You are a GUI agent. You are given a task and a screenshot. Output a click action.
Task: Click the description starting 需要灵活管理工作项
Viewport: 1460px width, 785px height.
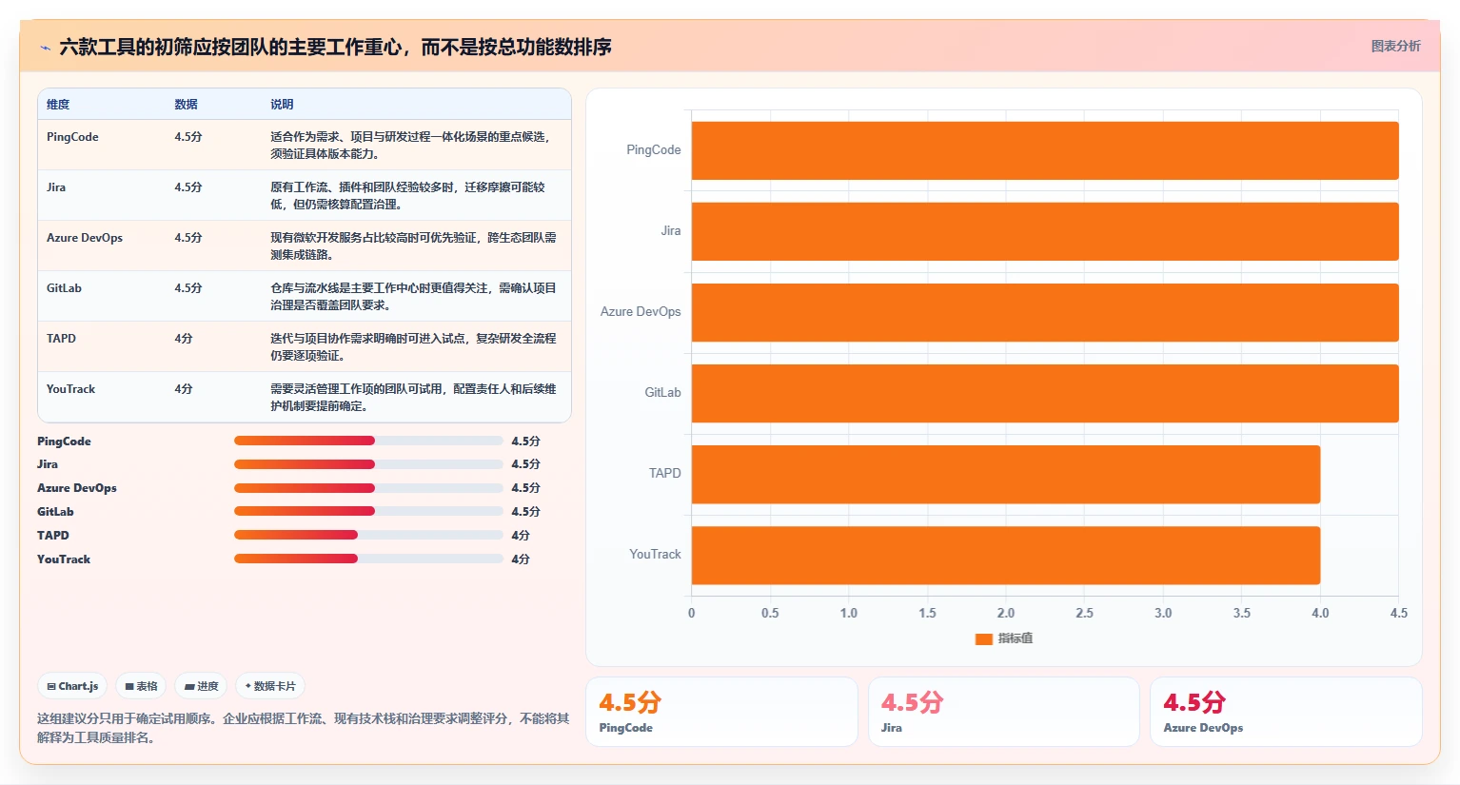(x=413, y=398)
